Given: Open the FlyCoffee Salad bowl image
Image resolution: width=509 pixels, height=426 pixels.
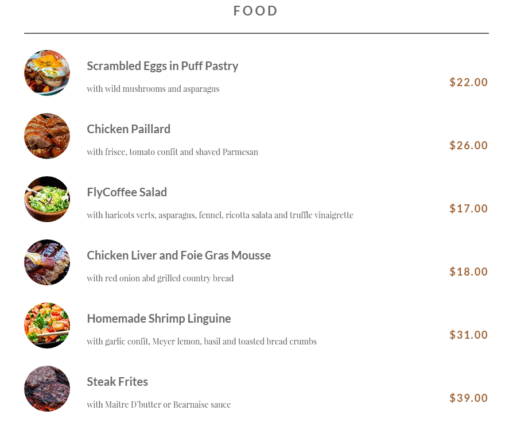Looking at the screenshot, I should (47, 199).
